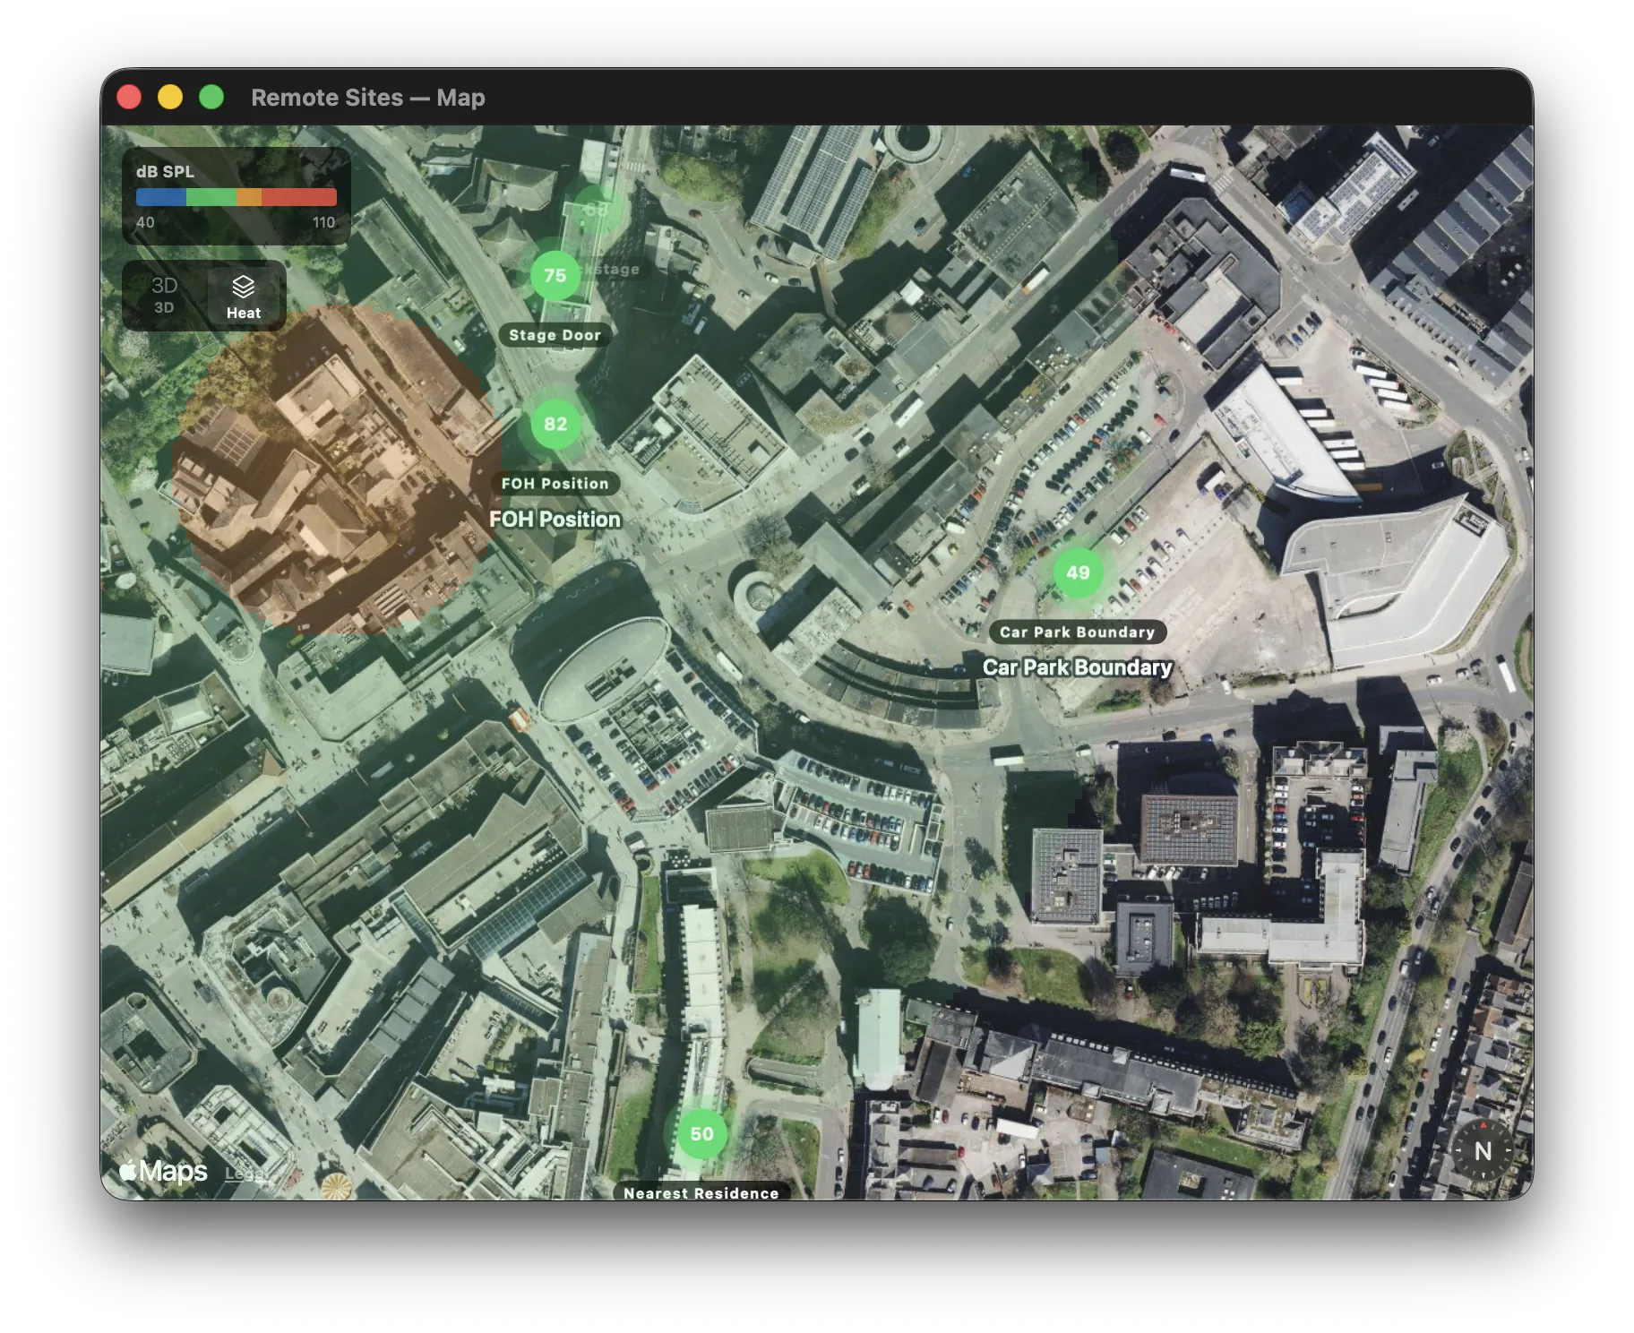This screenshot has height=1333, width=1634.
Task: Zoom the window with green button
Action: click(x=211, y=97)
